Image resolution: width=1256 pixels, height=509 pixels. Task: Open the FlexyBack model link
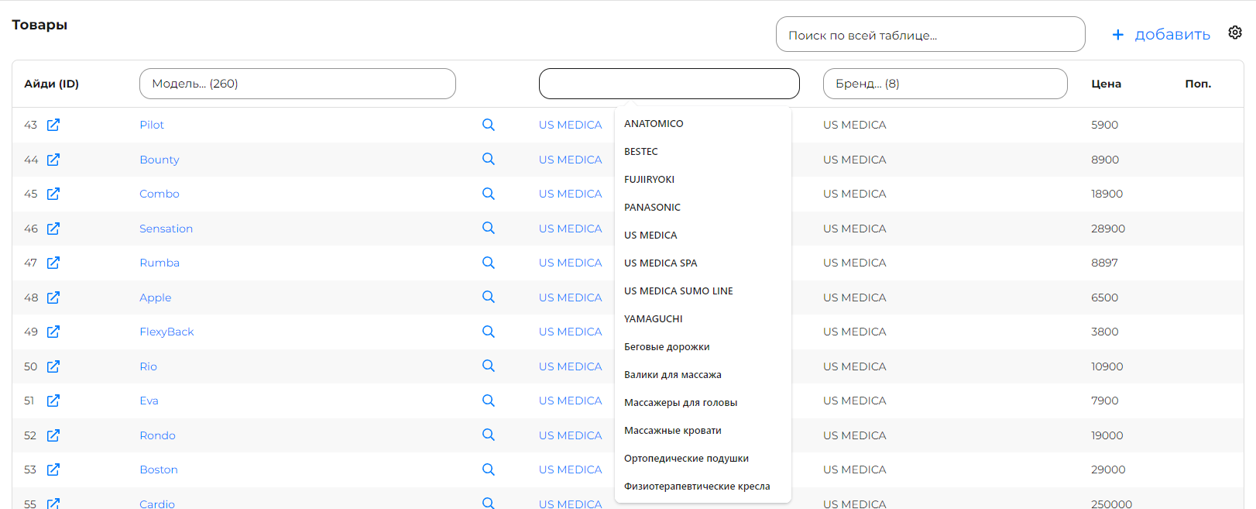pos(166,332)
